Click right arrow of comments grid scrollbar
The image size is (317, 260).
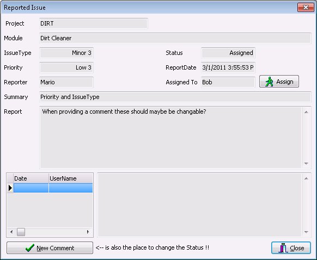point(88,232)
